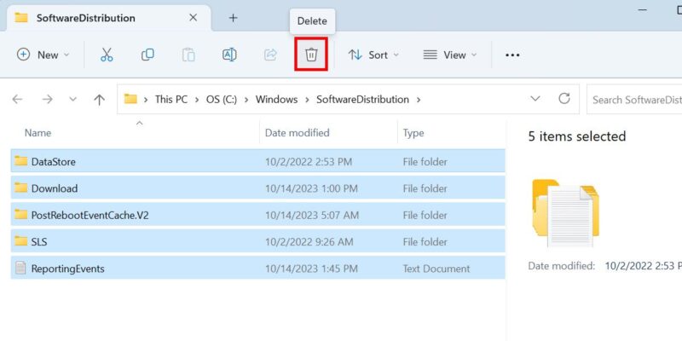Screen dimensions: 682x341
Task: Select the SLS folder name
Action: 39,242
